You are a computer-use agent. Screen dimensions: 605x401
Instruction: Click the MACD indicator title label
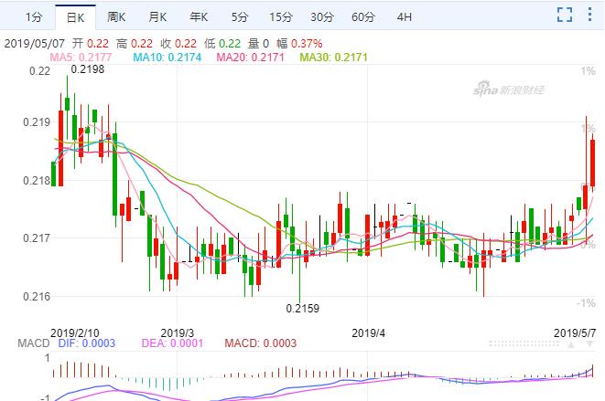(x=34, y=343)
